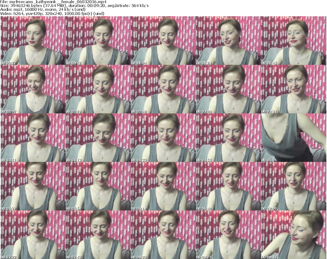The width and height of the screenshot is (327, 259).
Task: Click the last frame stamped 00:08:45
Action: click(293, 235)
